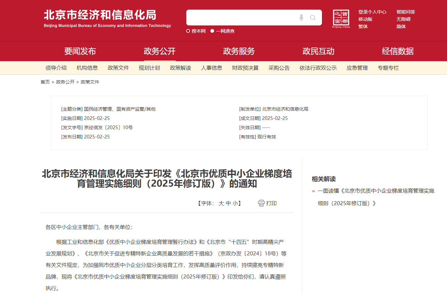Go to 财政预决算 submenu
Image resolution: width=447 pixels, height=293 pixels.
tap(245, 68)
